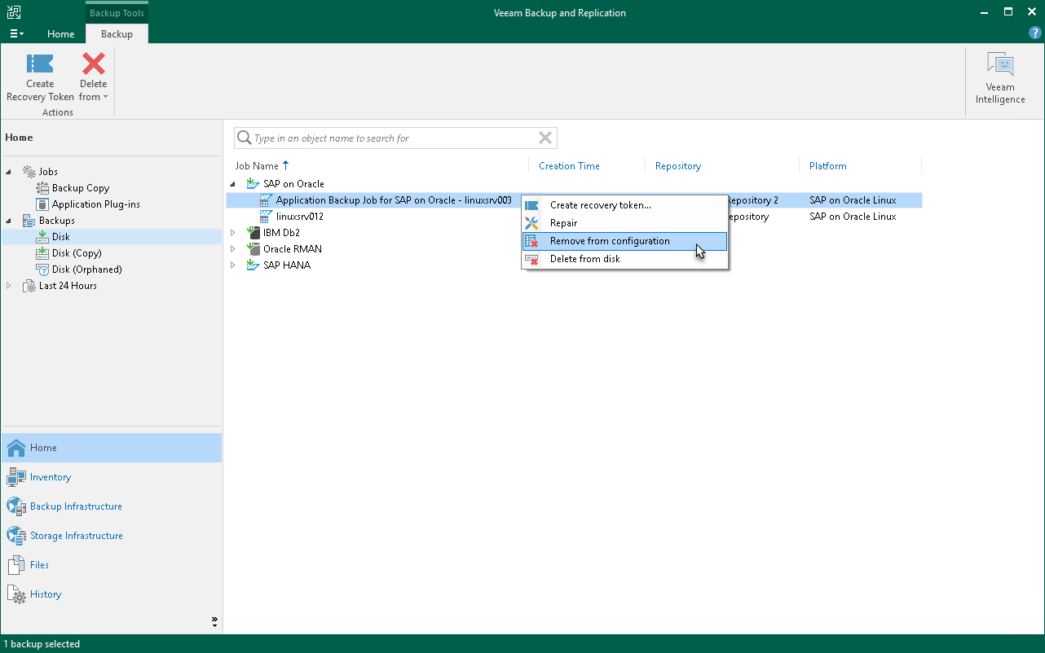The width and height of the screenshot is (1045, 653).
Task: Sort by Platform column header
Action: (x=827, y=166)
